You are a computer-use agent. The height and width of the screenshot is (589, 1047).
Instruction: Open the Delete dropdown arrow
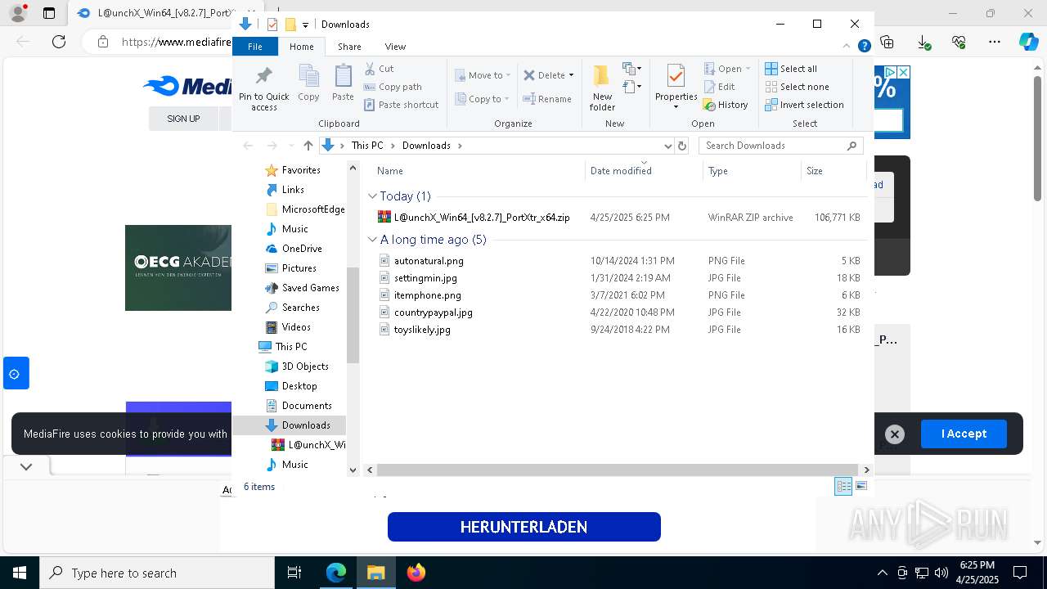571,75
